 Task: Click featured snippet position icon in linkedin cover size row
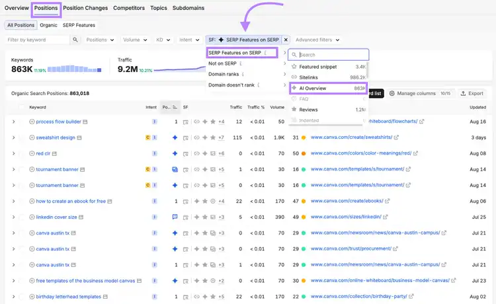pyautogui.click(x=175, y=217)
